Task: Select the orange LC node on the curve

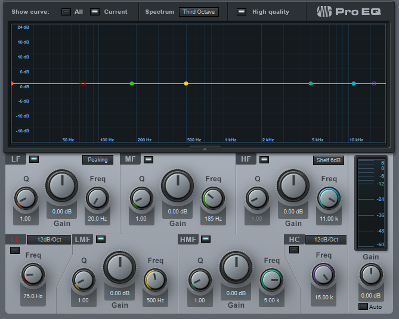Action: 12,83
